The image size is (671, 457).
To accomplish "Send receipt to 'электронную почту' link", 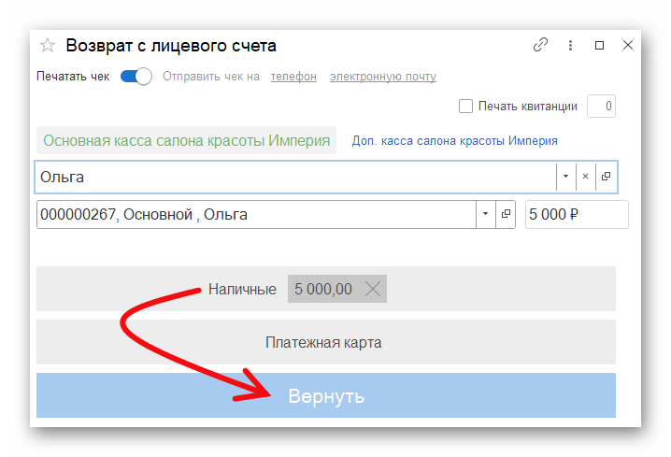I will [383, 77].
